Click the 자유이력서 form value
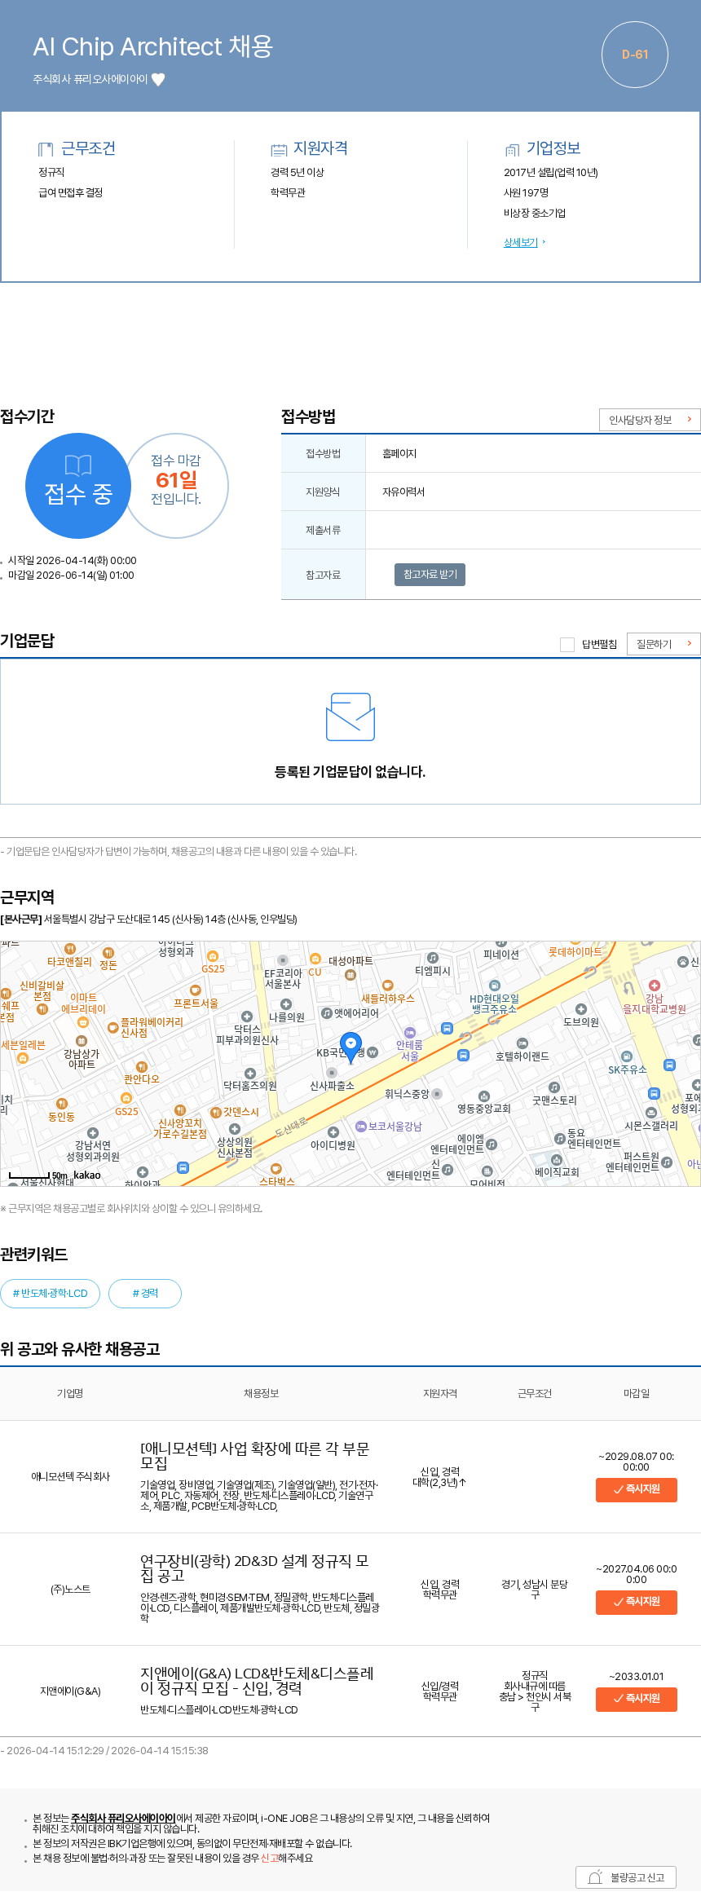701x1892 pixels. (403, 492)
